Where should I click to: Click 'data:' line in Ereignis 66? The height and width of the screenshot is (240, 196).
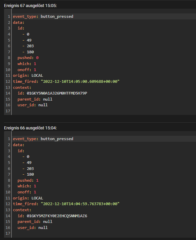[18, 145]
